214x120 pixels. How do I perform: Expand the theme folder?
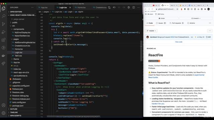[16, 59]
